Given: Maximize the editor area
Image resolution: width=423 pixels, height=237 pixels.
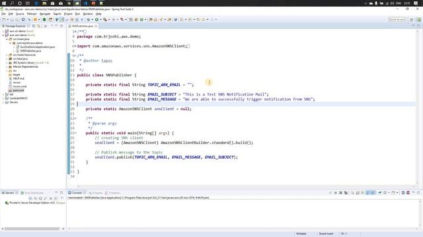Looking at the screenshot, I should point(418,26).
